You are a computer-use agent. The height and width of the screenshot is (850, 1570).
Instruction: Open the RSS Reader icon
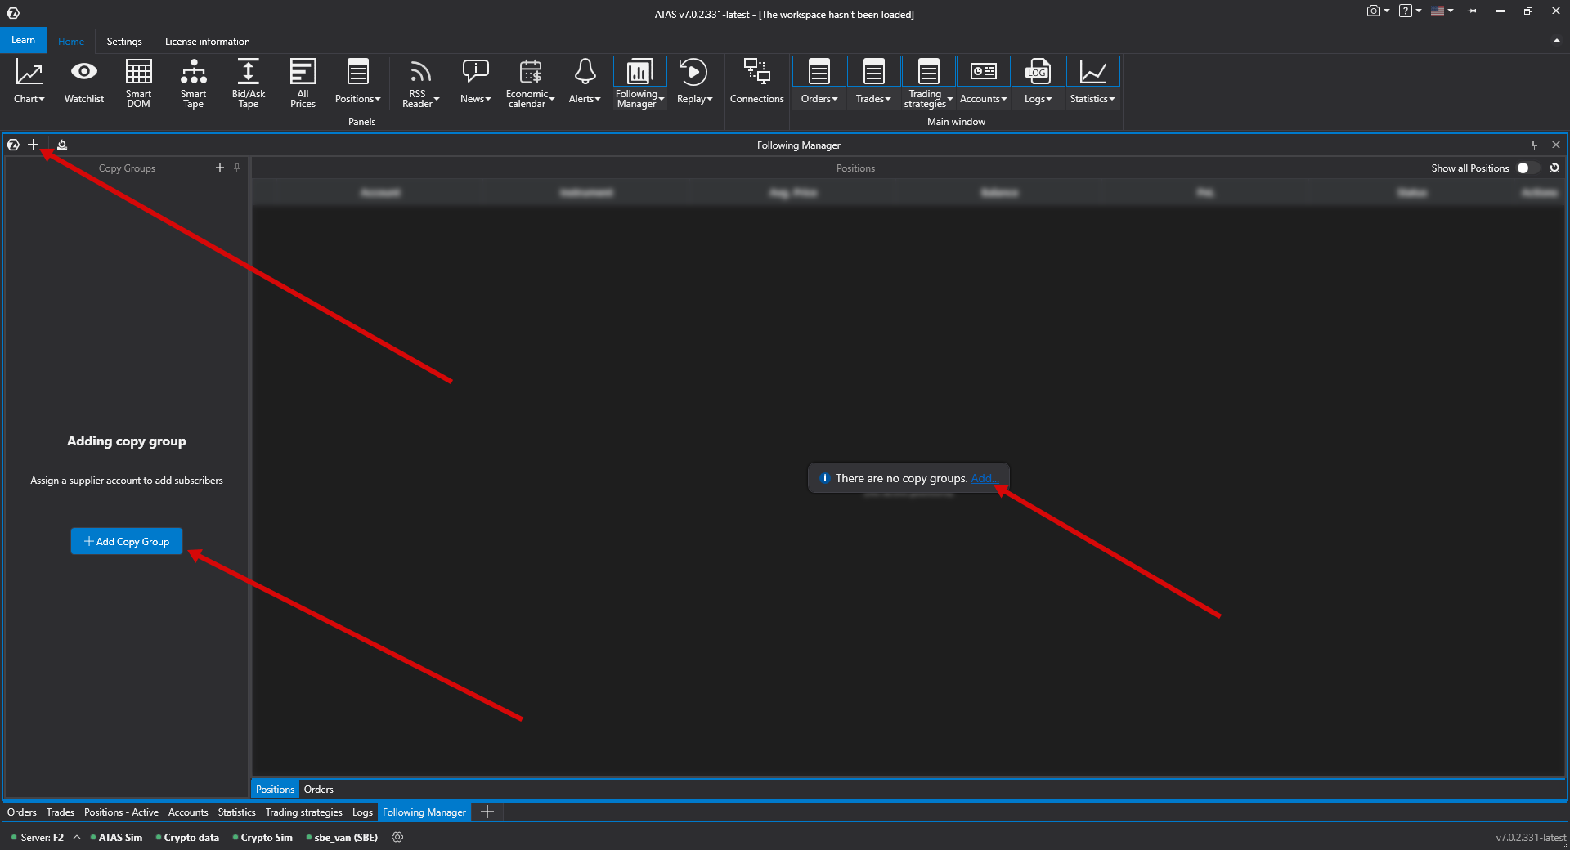pyautogui.click(x=420, y=72)
